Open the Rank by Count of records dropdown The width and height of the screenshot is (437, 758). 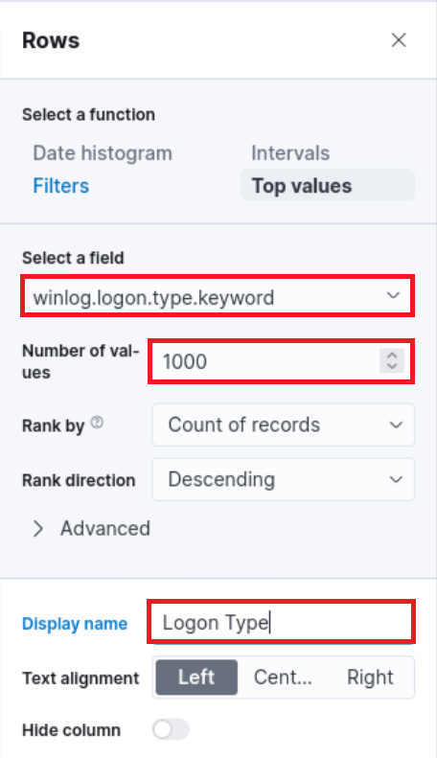click(x=284, y=425)
